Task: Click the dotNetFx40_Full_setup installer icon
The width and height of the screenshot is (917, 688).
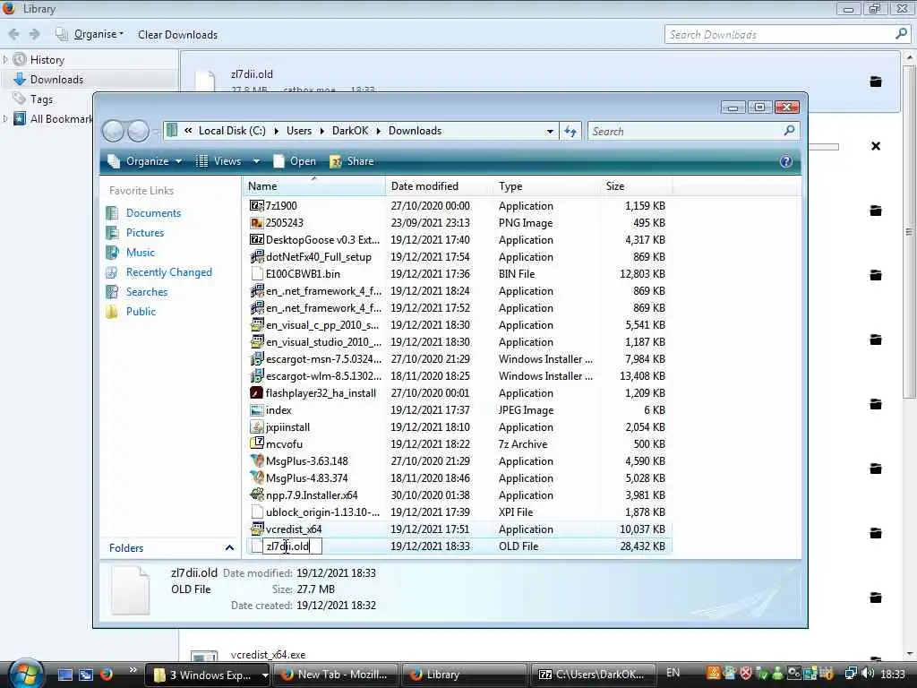Action: click(256, 256)
